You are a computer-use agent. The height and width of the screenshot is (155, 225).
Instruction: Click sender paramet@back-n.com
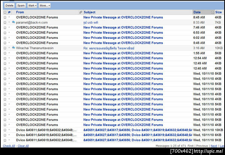tap(32, 22)
